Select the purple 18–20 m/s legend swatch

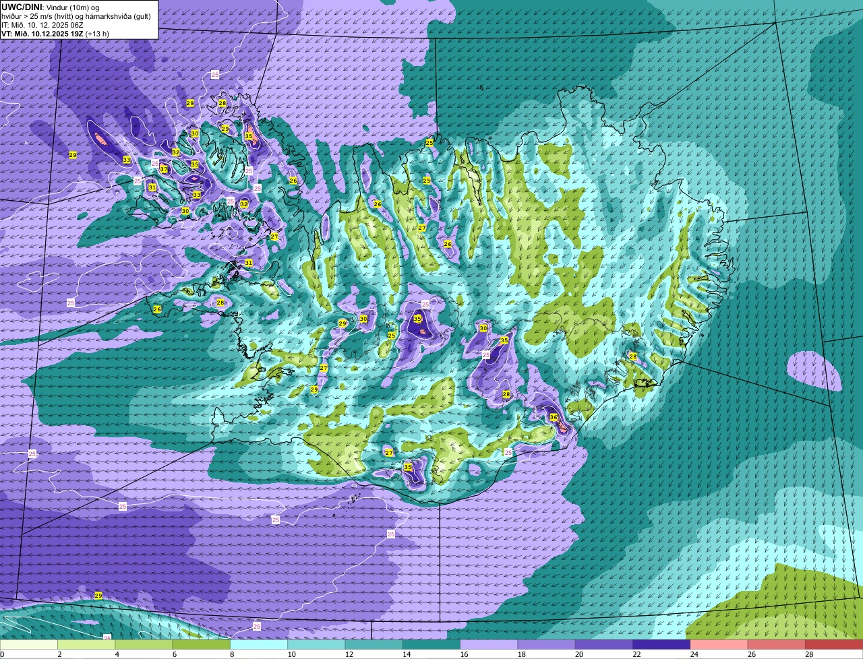547,645
